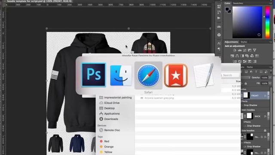
Task: Filter layers by pixel layers
Action: click(x=246, y=72)
